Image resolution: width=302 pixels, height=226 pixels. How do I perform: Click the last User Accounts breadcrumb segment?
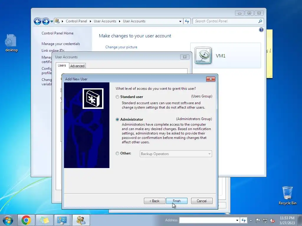pos(134,21)
